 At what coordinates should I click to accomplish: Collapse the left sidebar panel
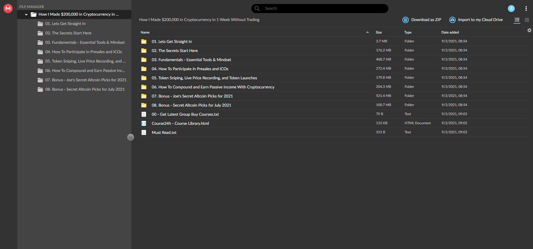point(131,137)
